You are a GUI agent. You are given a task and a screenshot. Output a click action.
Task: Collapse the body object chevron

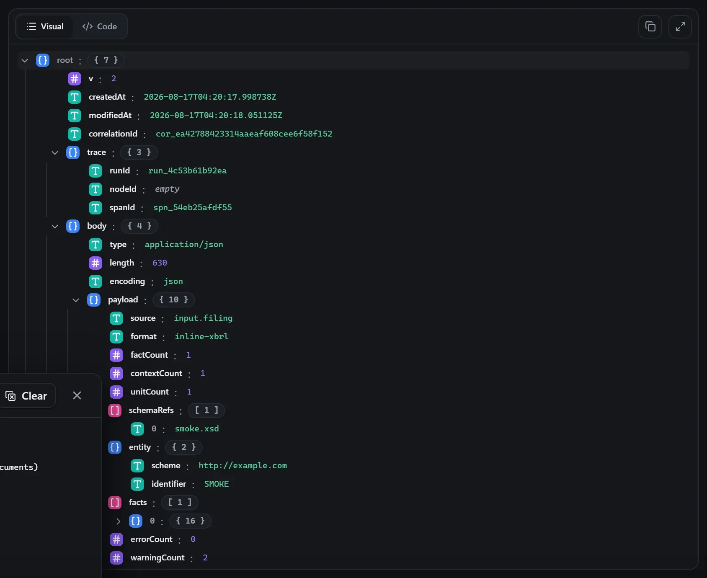(55, 226)
